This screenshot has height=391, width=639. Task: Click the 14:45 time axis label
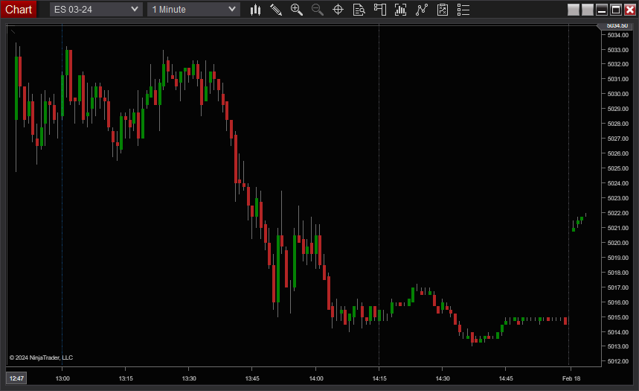click(x=506, y=378)
